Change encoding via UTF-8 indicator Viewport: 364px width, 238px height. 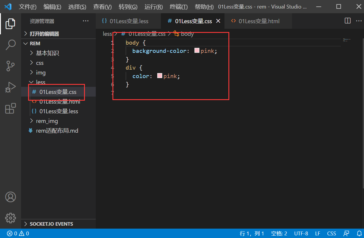click(x=301, y=234)
